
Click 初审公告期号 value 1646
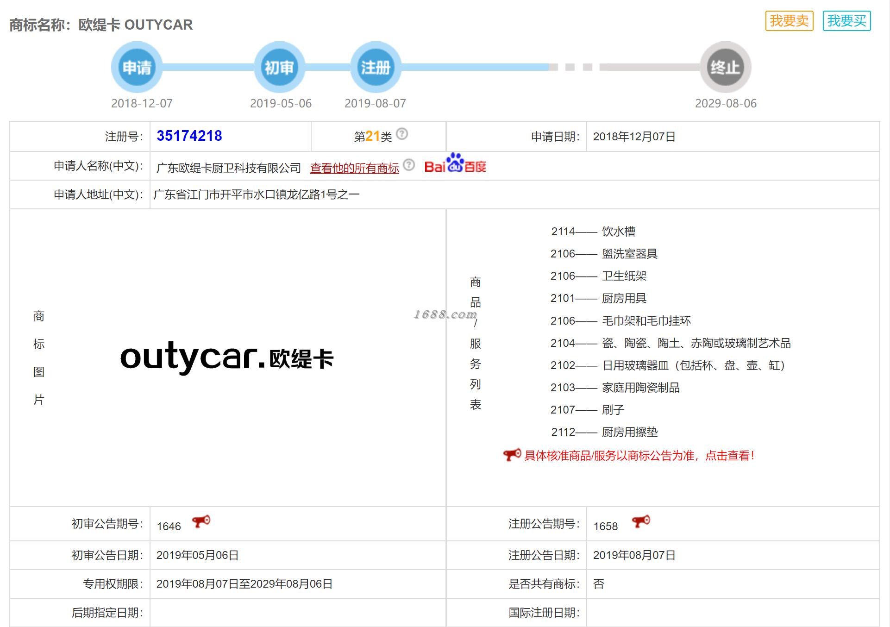point(169,527)
